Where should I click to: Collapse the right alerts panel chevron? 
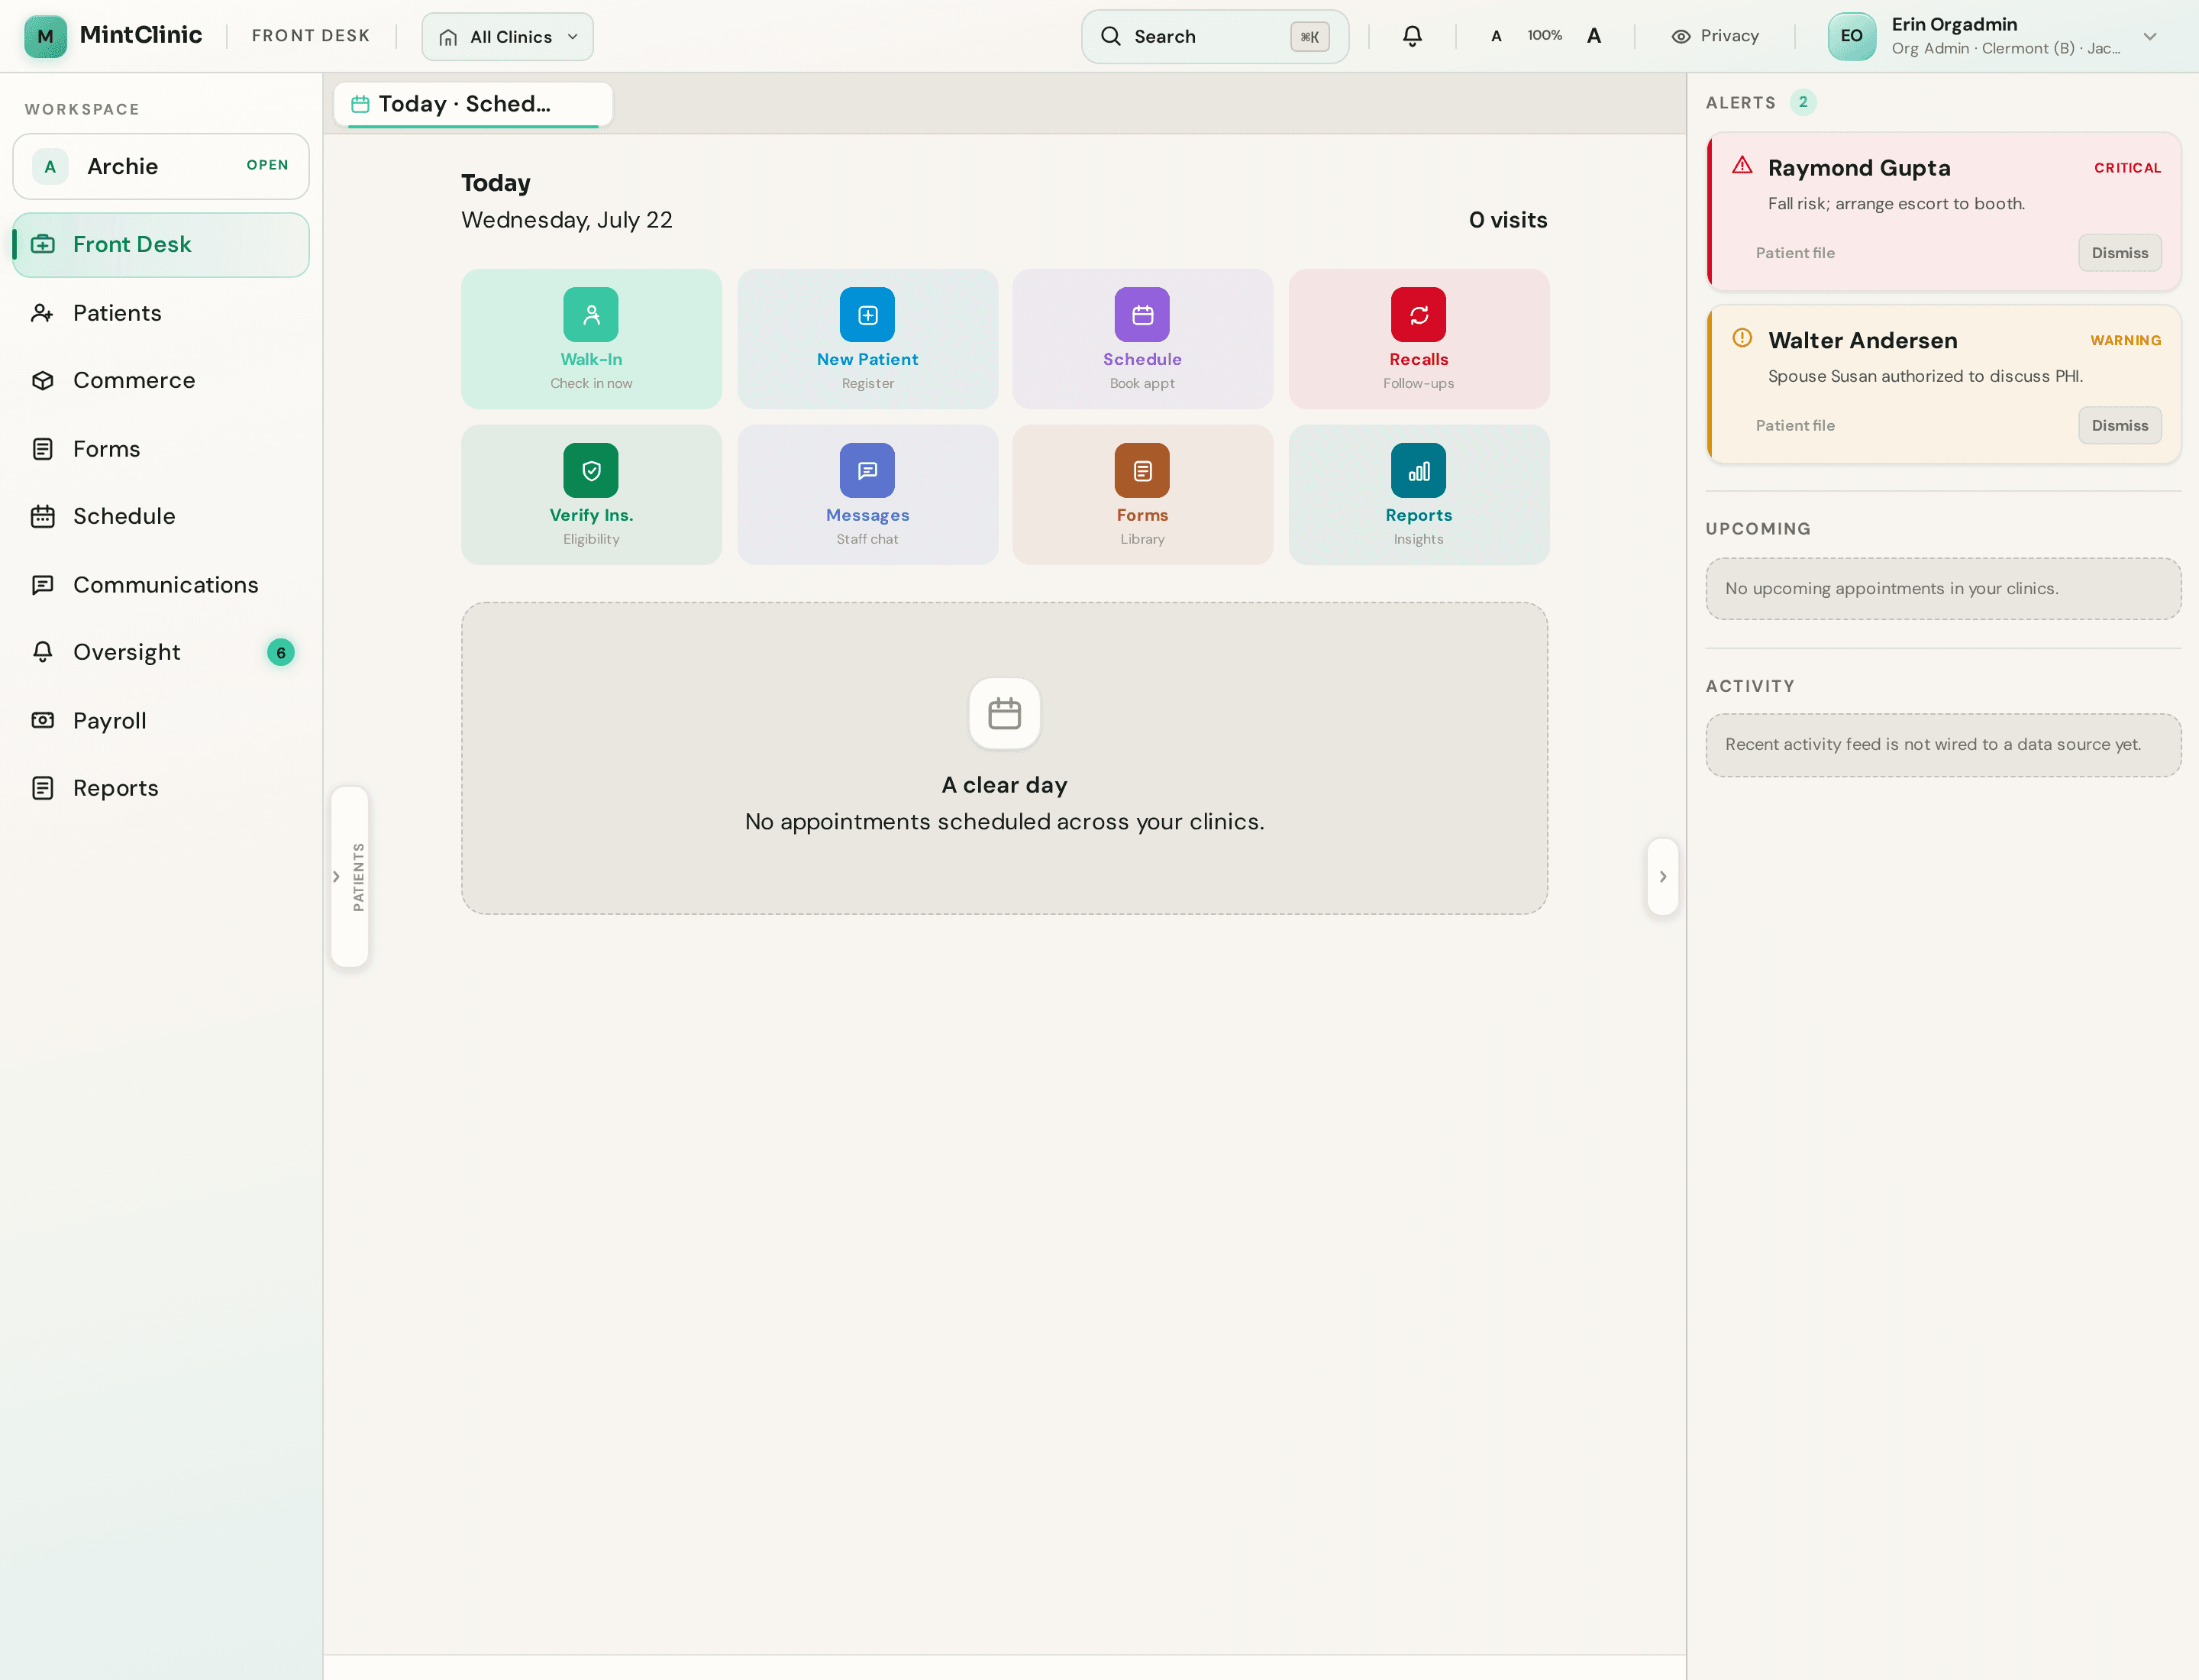pos(1663,877)
